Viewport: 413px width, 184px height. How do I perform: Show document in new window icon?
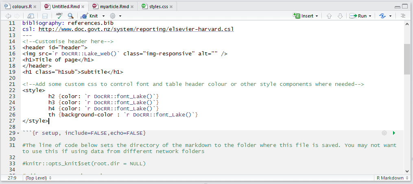(31, 16)
